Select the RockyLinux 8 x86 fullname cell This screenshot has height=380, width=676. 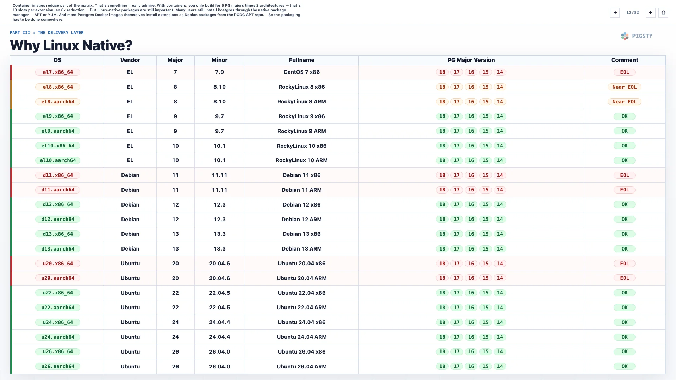302,87
